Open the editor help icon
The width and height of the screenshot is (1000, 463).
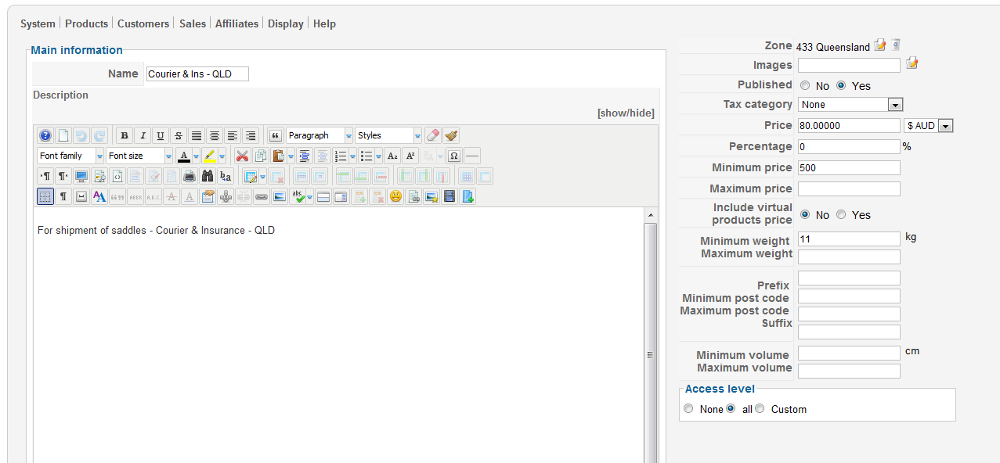45,135
